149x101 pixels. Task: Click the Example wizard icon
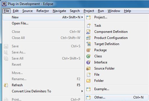pos(88,89)
